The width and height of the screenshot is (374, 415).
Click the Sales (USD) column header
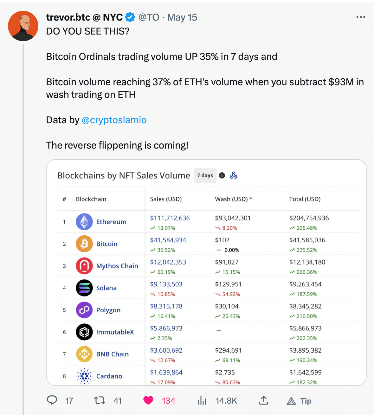tap(166, 199)
